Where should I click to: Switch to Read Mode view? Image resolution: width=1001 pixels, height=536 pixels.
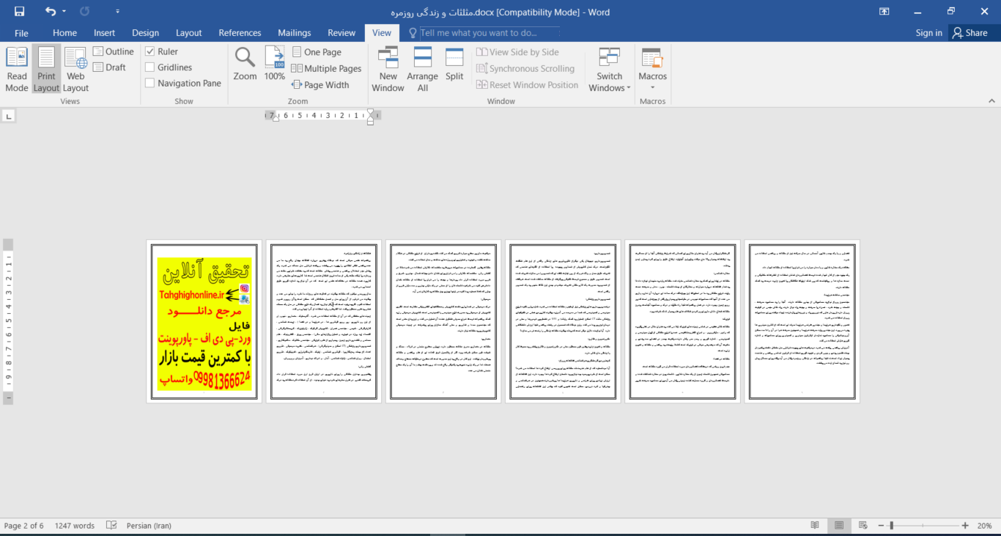coord(17,70)
